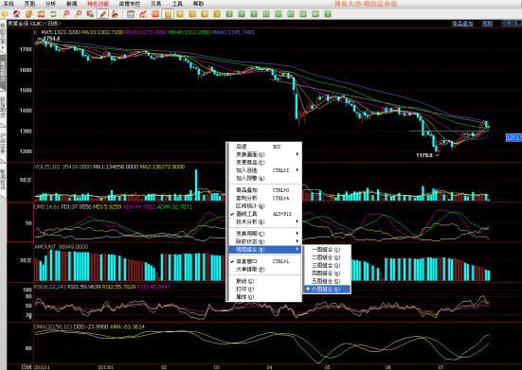The width and height of the screenshot is (522, 370).
Task: Open the 特色功能 menu in the menu bar
Action: click(x=98, y=4)
